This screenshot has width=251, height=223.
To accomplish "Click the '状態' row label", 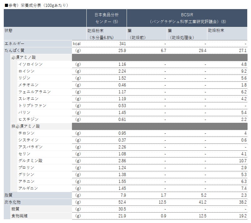I will pyautogui.click(x=8, y=30).
